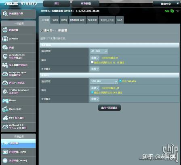Toggle the 2.4 GHz channel 12, 13 auto-select checkbox
This screenshot has height=165, width=181.
click(92, 62)
